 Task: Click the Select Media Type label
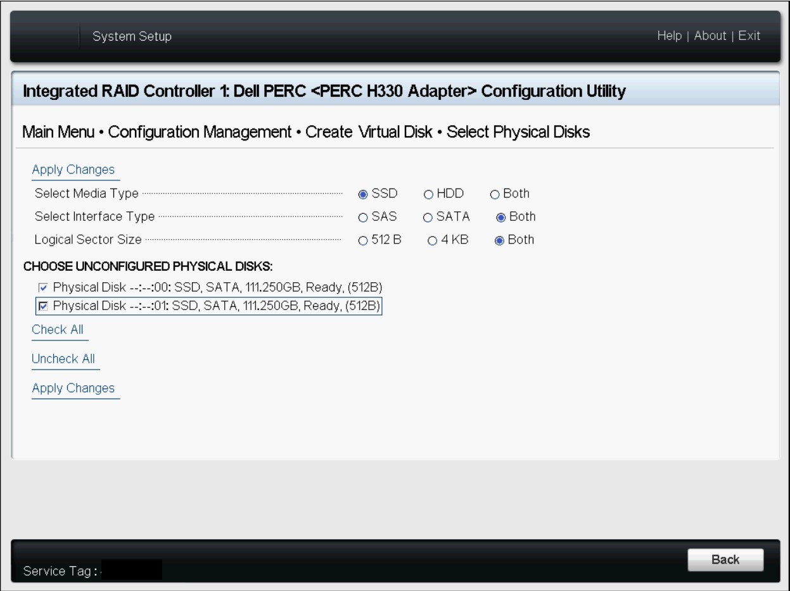tap(86, 194)
